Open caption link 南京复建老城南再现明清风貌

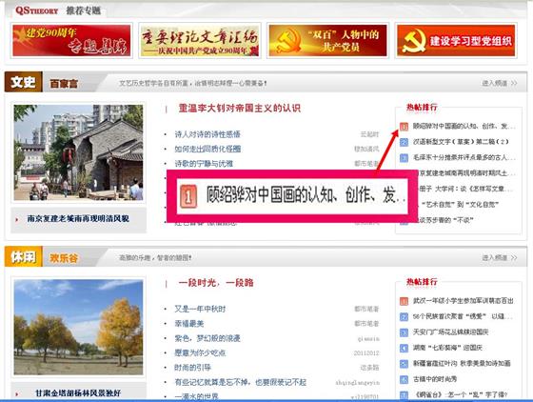(78, 219)
